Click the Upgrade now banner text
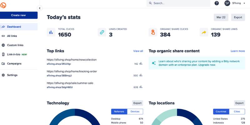 (x=207, y=65)
